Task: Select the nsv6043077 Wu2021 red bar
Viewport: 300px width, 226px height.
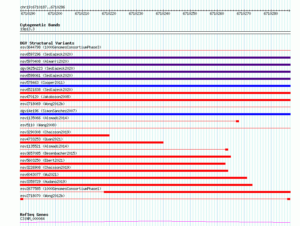Action: point(133,178)
